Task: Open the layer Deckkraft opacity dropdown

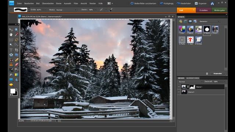Action: click(224, 81)
